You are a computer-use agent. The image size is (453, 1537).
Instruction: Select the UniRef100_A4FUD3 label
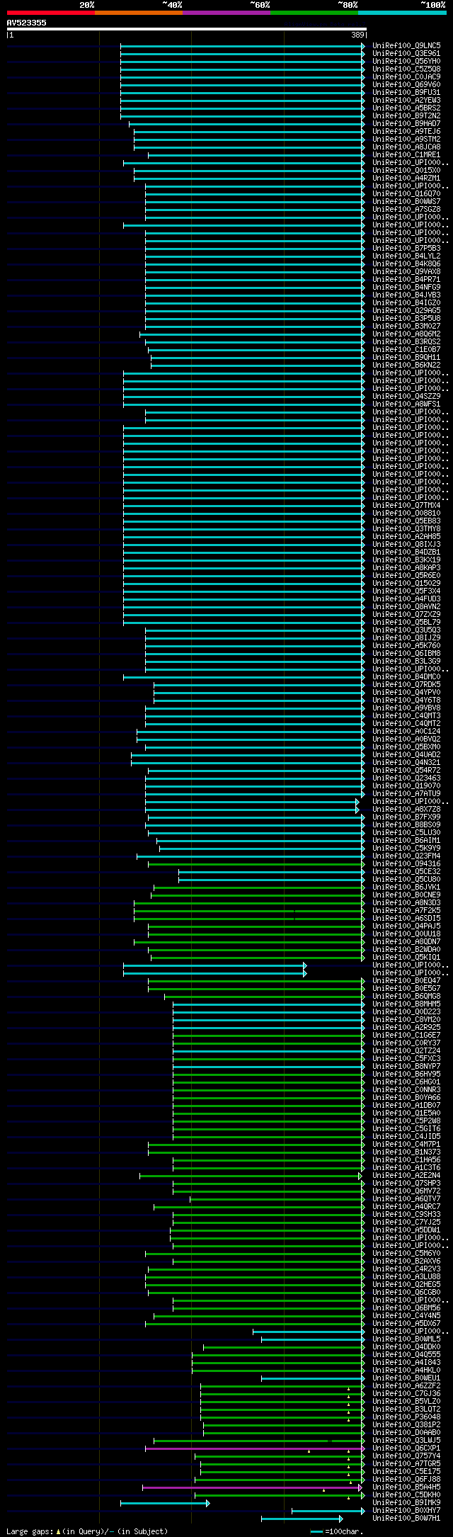click(x=406, y=599)
